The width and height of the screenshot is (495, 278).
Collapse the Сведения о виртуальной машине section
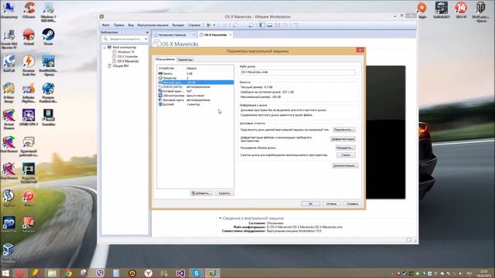(220, 218)
